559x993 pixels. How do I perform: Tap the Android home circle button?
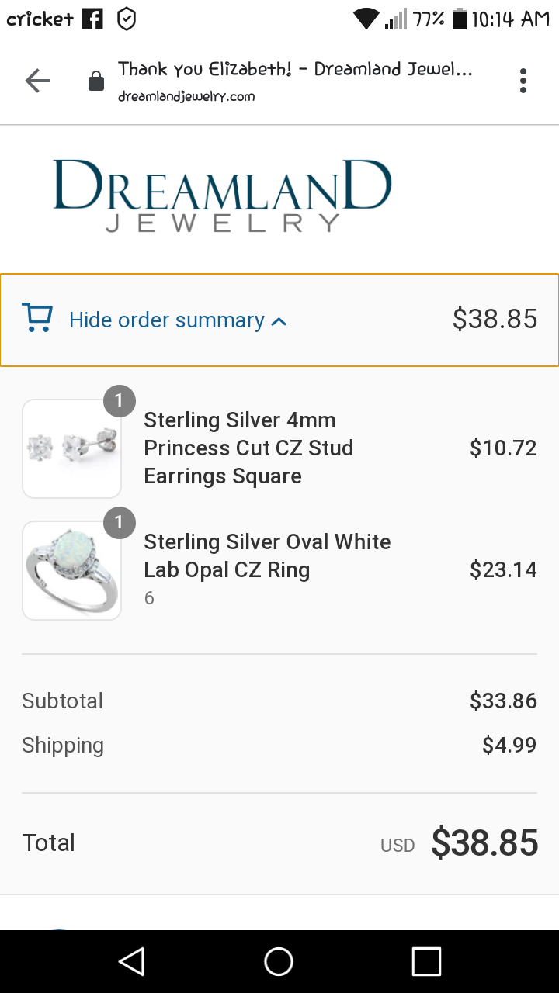pos(279,961)
